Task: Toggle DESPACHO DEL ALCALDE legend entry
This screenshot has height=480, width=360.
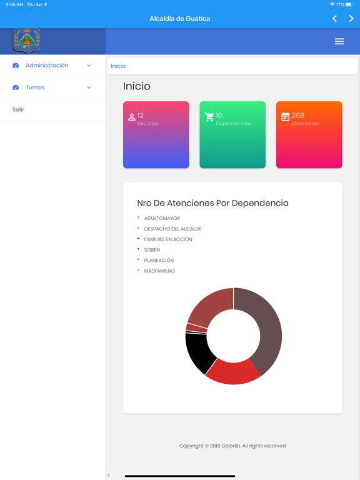Action: tap(172, 229)
